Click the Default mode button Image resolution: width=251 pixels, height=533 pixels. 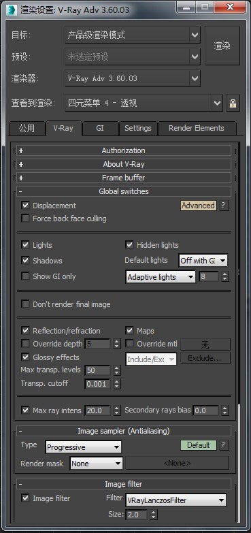198,445
